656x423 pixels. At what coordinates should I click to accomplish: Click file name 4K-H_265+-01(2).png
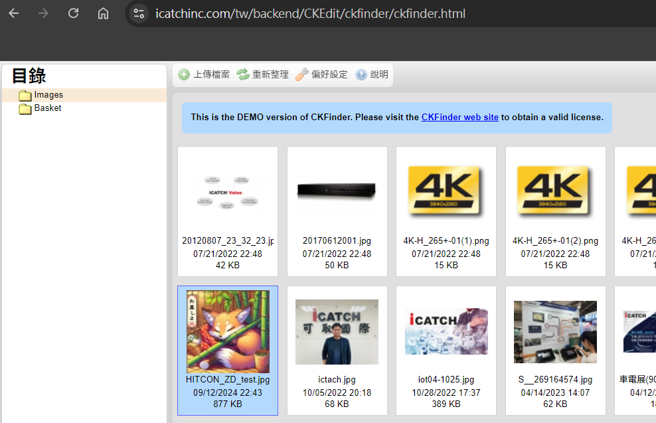555,240
